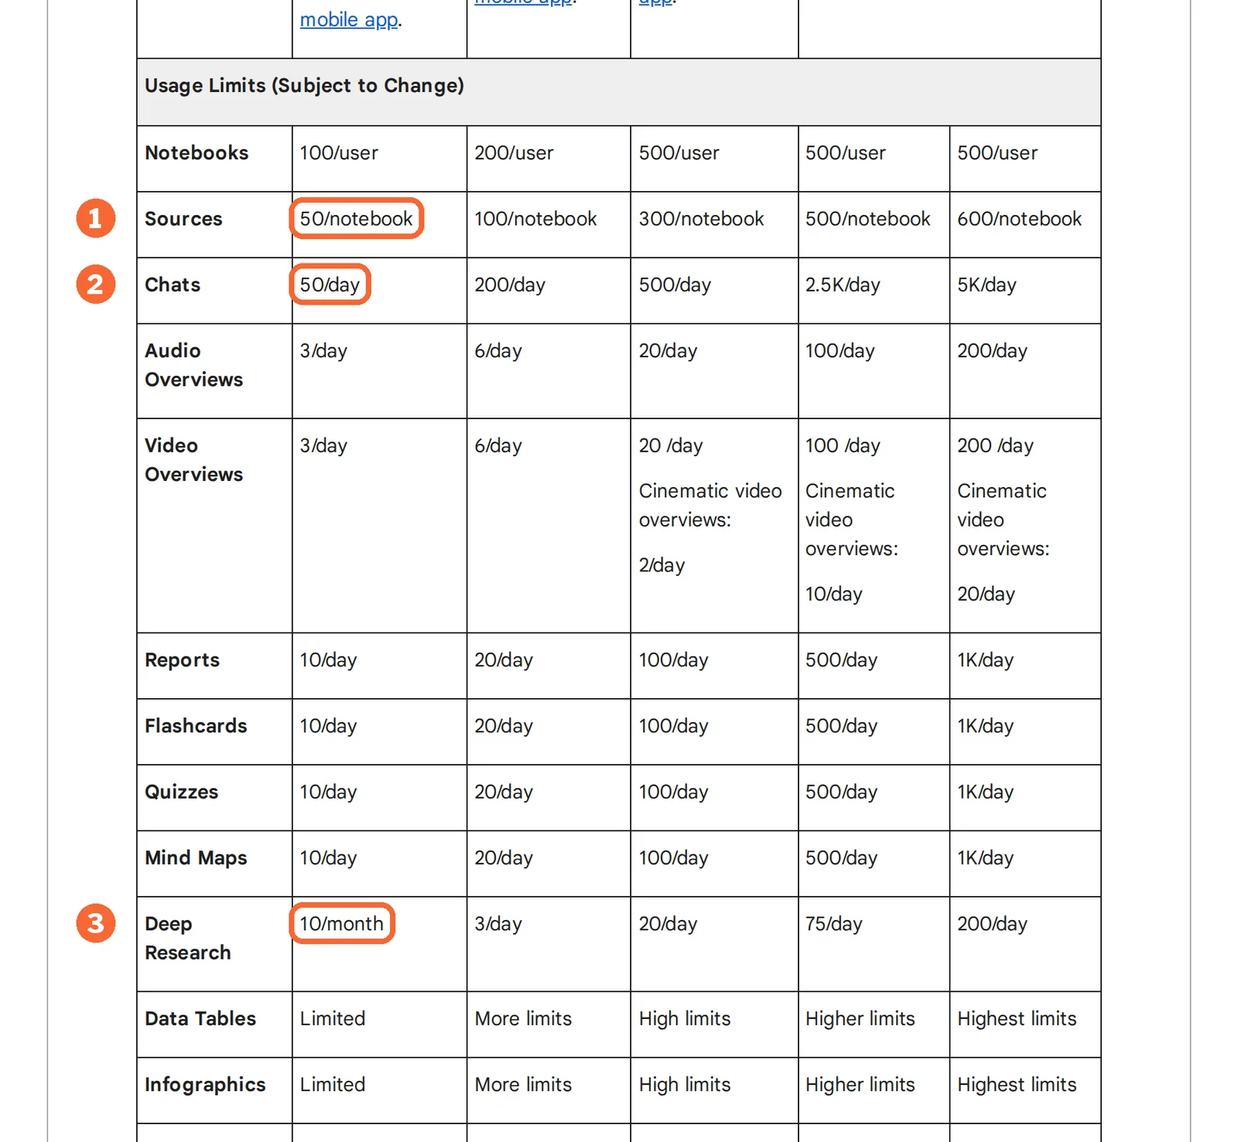Click the "100/user" cell in Notebooks row
This screenshot has width=1238, height=1142.
tap(339, 153)
